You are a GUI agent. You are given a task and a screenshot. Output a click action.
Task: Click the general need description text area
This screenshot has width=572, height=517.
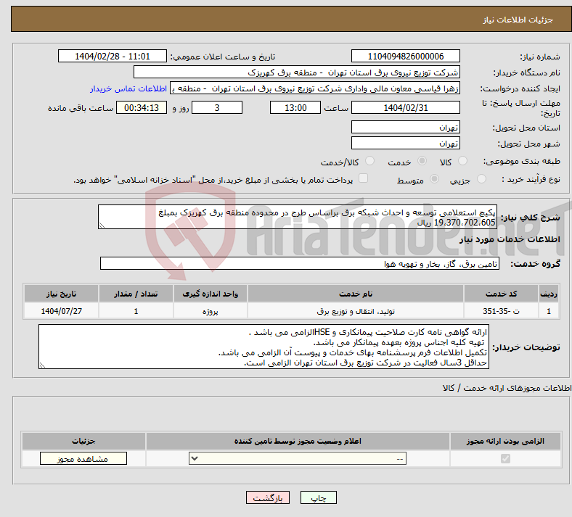298,217
